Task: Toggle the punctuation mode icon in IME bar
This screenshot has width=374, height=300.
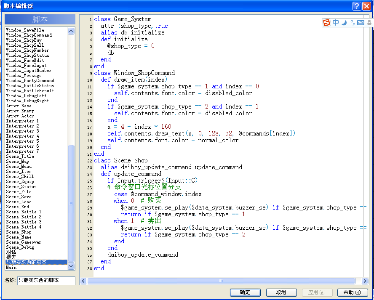Action: click(352, 23)
